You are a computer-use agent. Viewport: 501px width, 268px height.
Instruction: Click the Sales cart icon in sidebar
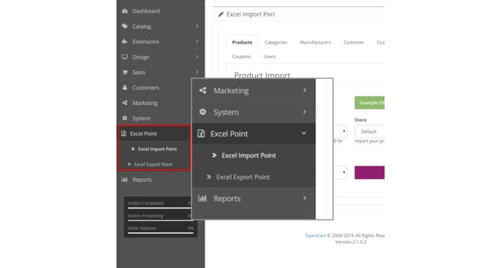coord(125,72)
